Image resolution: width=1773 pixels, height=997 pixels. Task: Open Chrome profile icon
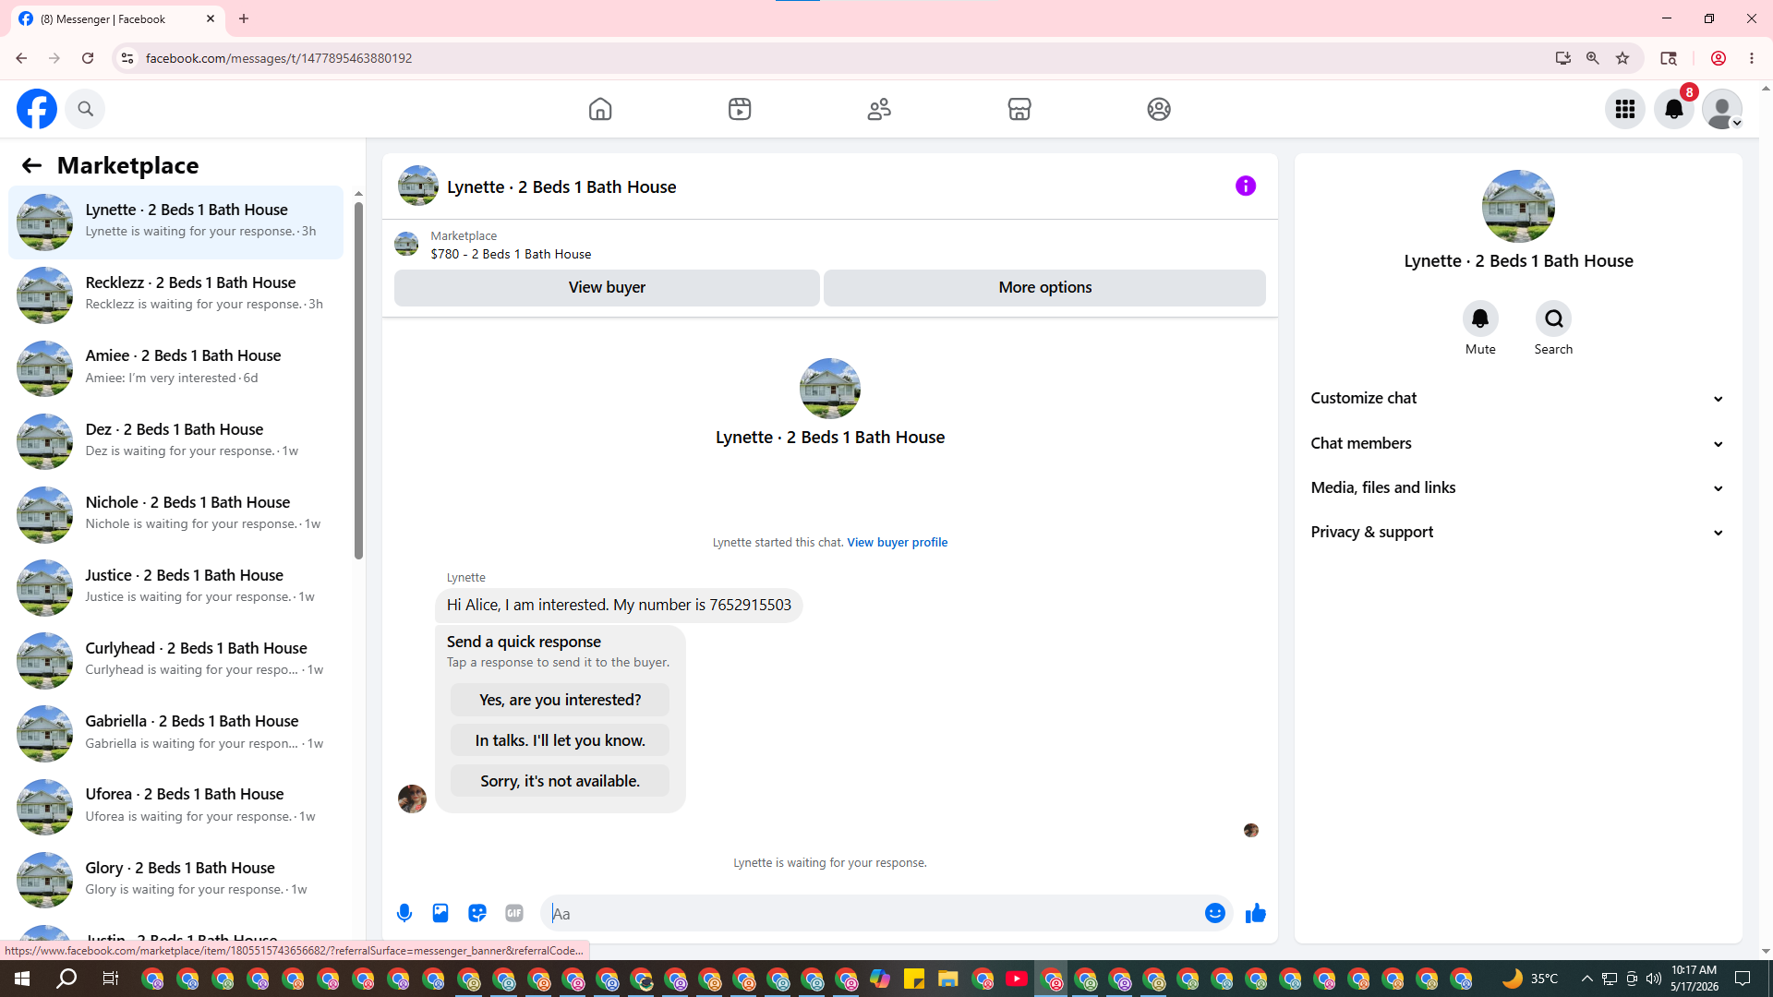pos(1719,58)
